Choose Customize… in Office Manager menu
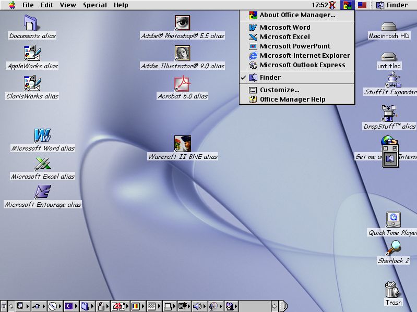The width and height of the screenshot is (417, 312). (297, 90)
